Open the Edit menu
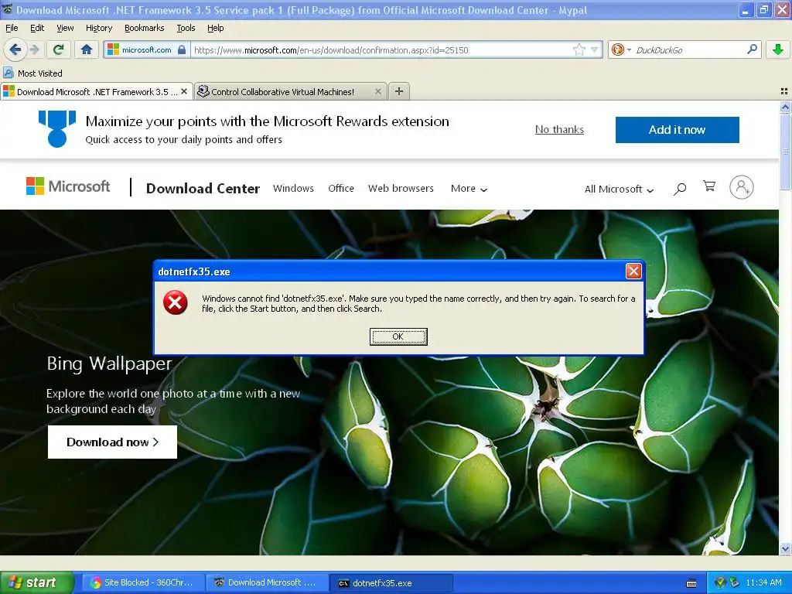 click(x=37, y=28)
